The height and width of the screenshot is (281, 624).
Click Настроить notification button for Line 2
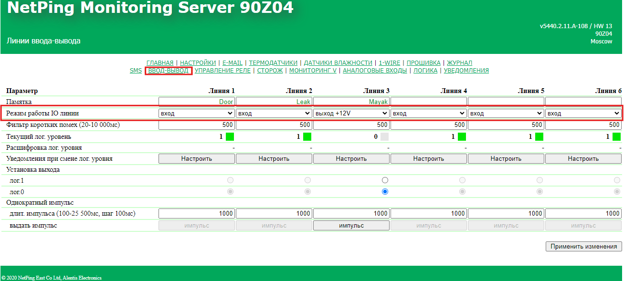tap(274, 159)
